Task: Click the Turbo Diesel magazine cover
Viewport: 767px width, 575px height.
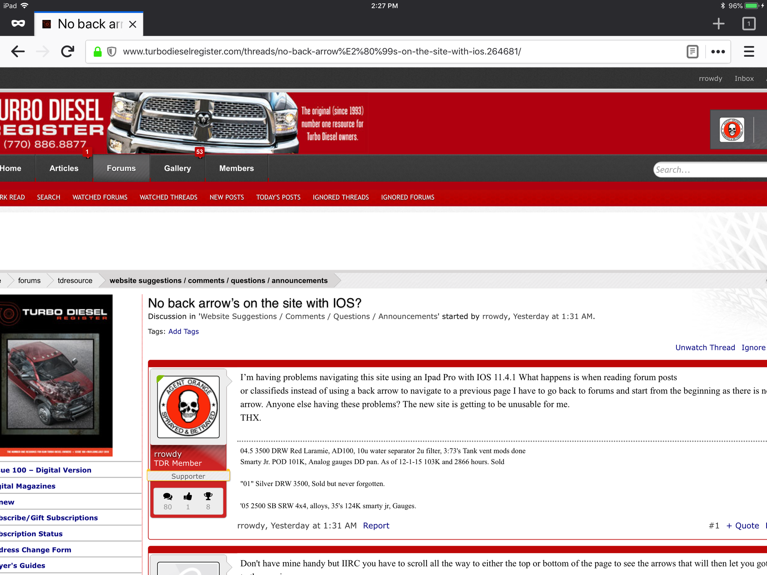Action: pyautogui.click(x=56, y=375)
